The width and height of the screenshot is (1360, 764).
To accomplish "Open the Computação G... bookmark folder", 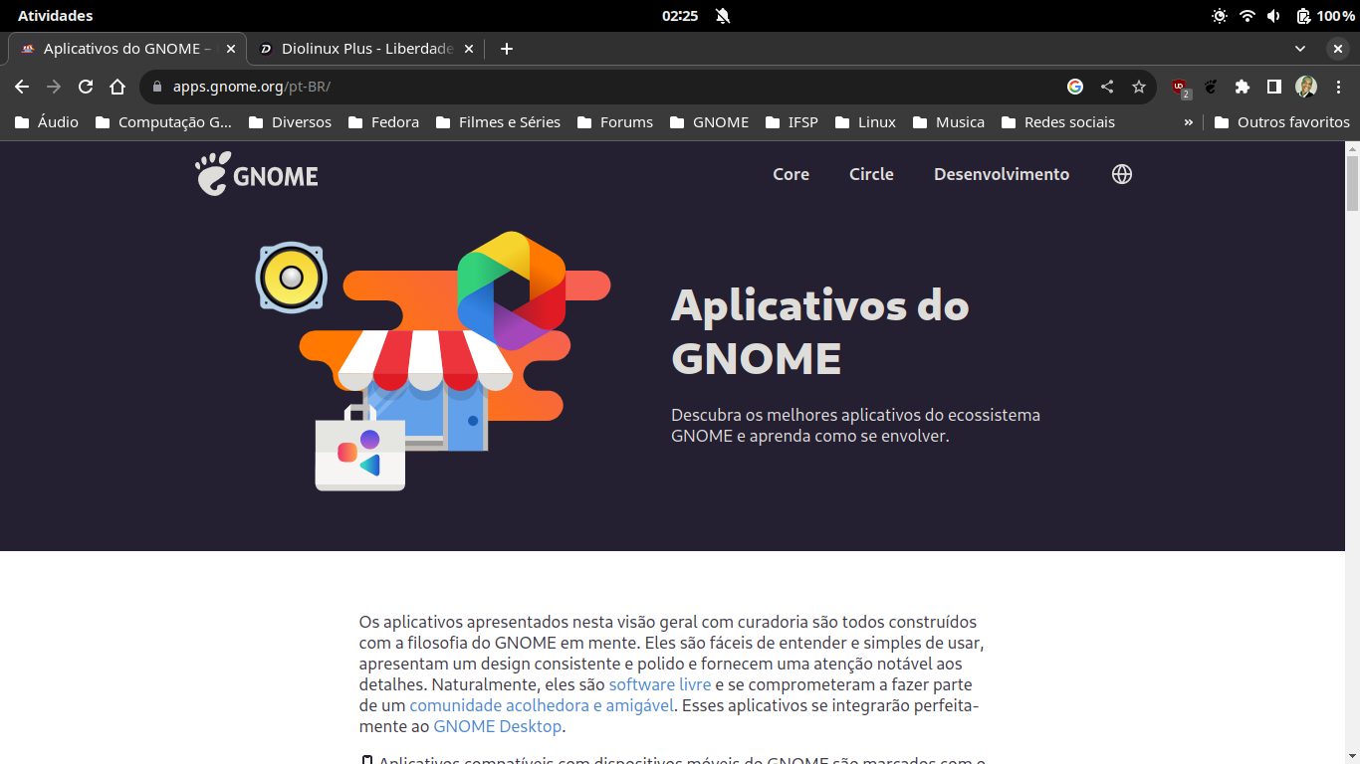I will (163, 122).
